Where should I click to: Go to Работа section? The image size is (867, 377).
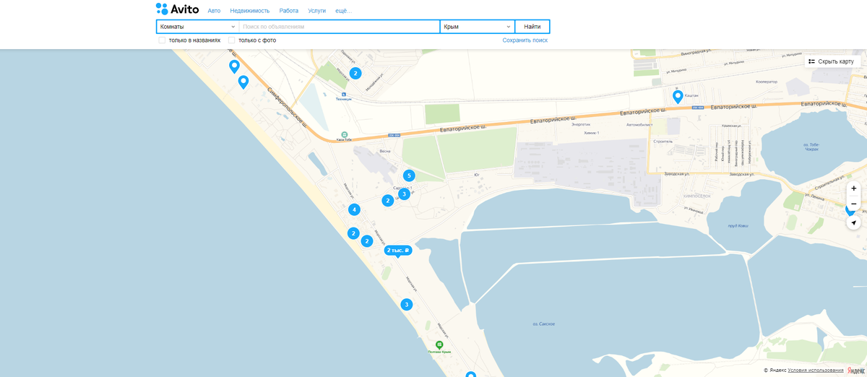click(288, 11)
